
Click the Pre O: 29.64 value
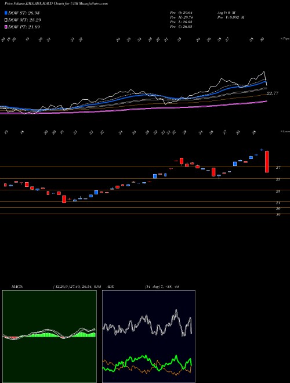(x=181, y=13)
